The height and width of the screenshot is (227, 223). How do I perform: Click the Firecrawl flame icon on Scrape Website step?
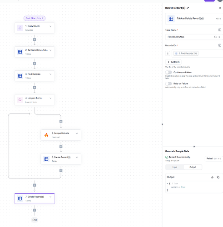coord(46,135)
